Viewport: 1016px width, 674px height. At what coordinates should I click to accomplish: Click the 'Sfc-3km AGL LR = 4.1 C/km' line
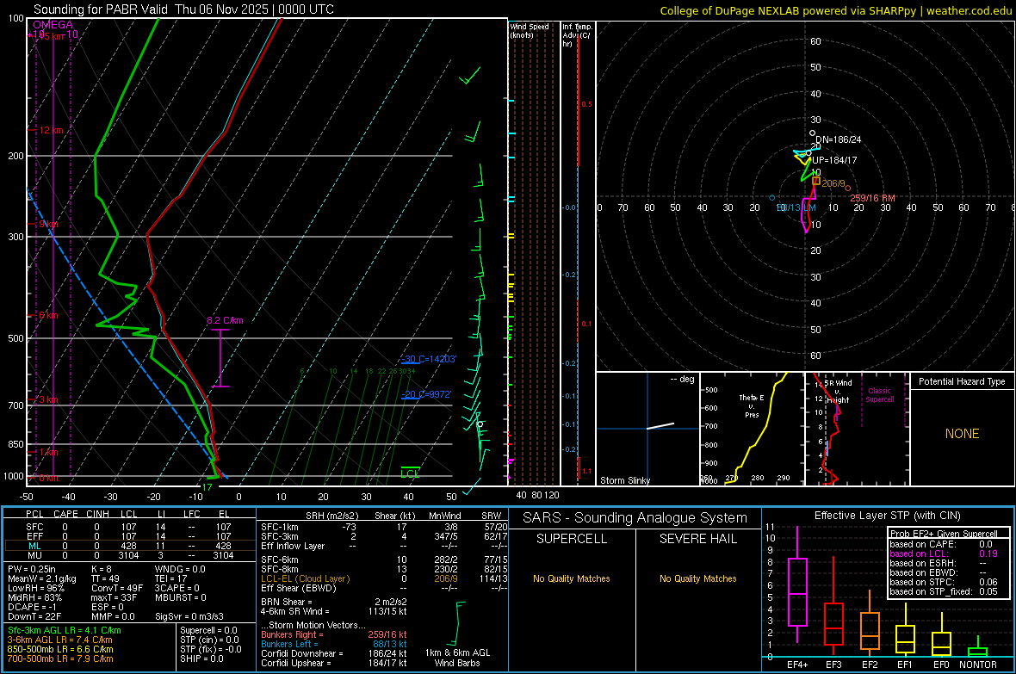(x=65, y=630)
